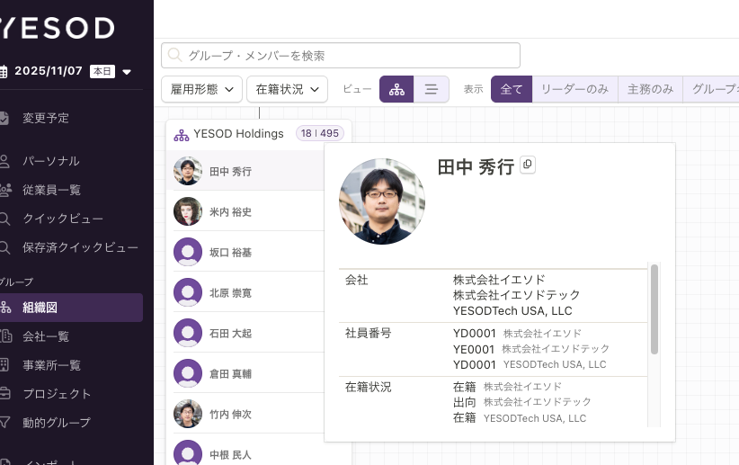The image size is (739, 465).
Task: Click the detail card vertical scrollbar
Action: click(x=654, y=309)
